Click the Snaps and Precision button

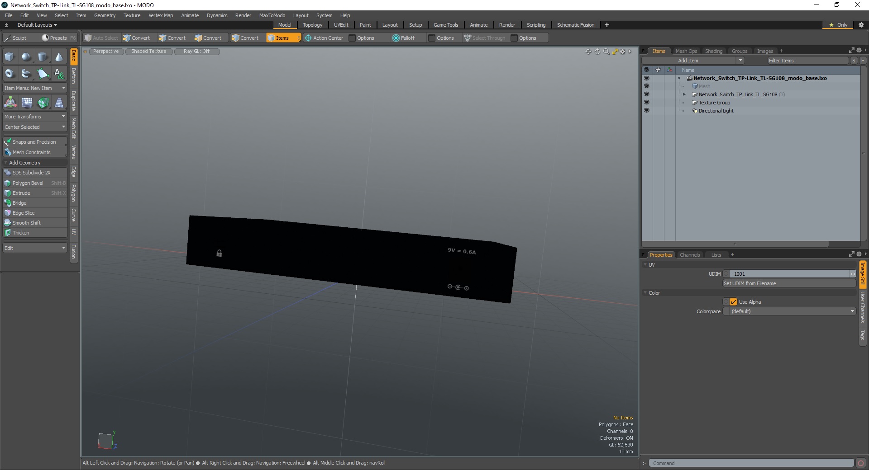(35, 142)
